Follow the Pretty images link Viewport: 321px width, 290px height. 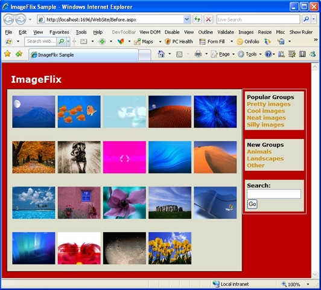pyautogui.click(x=269, y=104)
